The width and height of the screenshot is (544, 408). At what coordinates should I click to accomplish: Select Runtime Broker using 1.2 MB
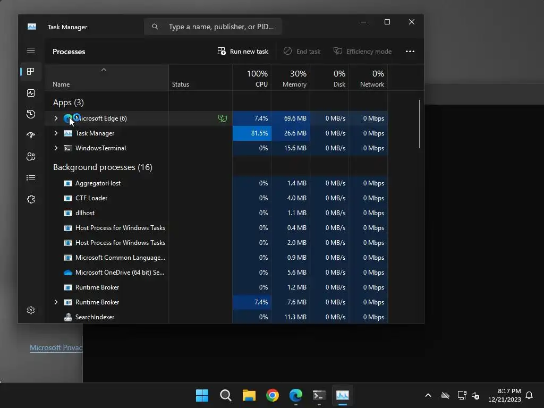click(216, 287)
